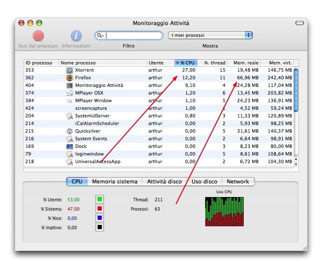Click the MPlayer Window process icon
320x261 pixels.
pyautogui.click(x=70, y=101)
